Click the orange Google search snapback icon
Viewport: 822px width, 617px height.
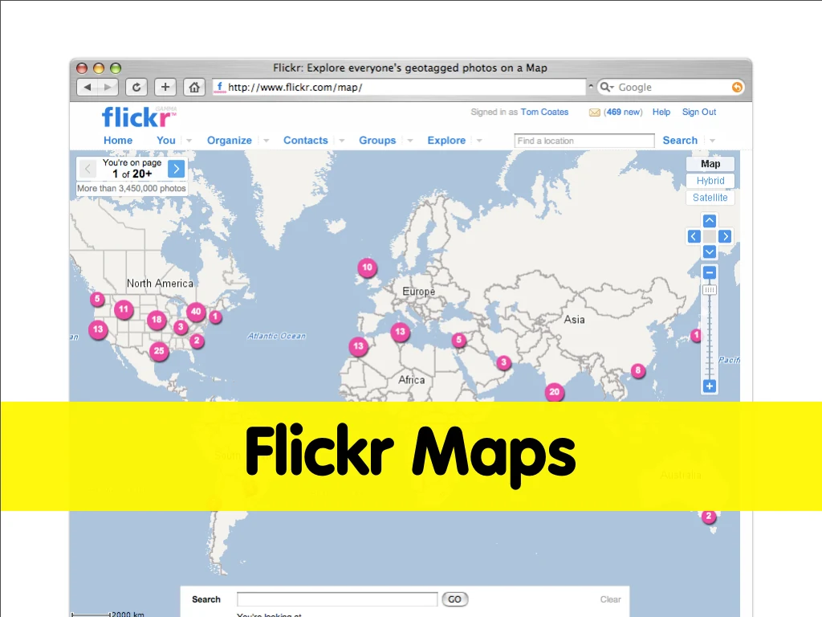[x=737, y=87]
